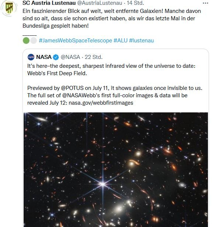Open the #JamesWebbSpaceTelescope hashtag

[76, 41]
